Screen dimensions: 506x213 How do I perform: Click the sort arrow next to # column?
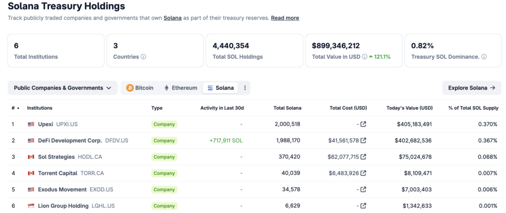(x=18, y=108)
